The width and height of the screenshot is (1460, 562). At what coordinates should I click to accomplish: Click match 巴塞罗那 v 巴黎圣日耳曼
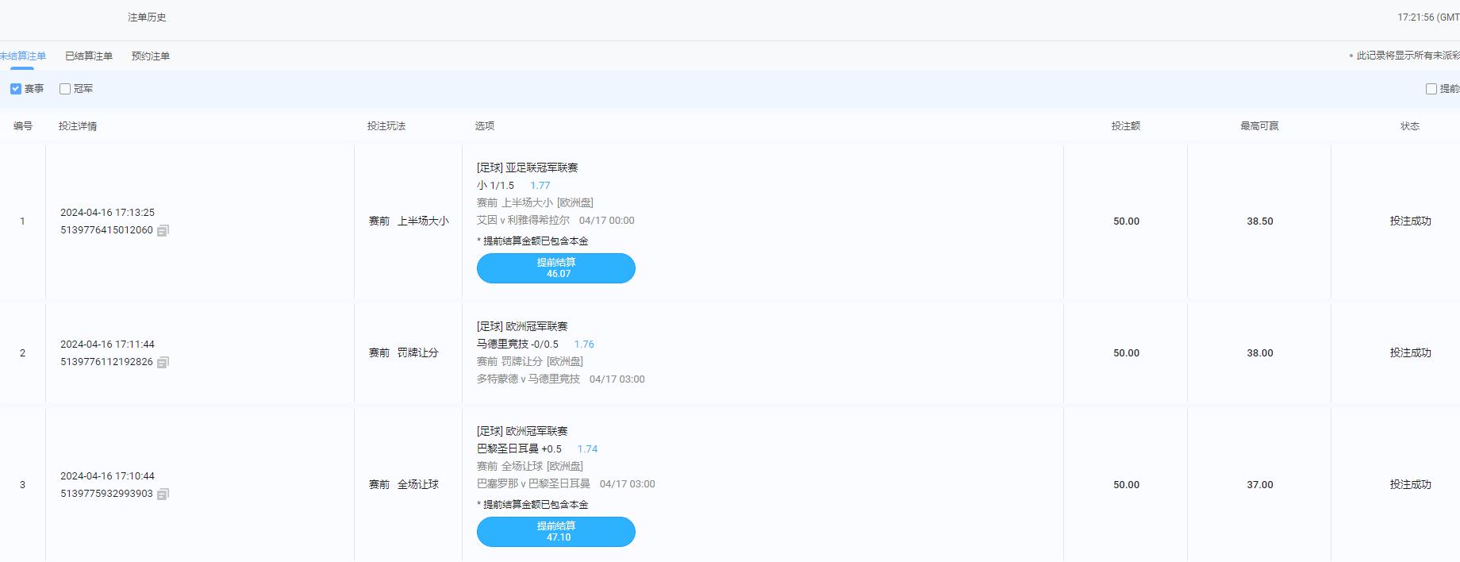click(533, 484)
